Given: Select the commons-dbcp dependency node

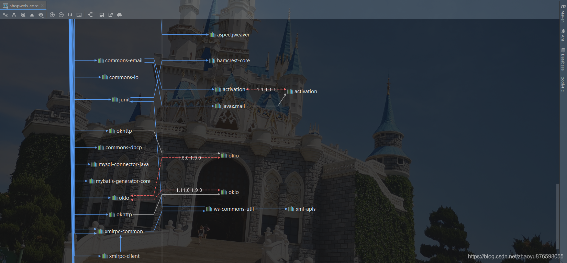Looking at the screenshot, I should (x=120, y=147).
